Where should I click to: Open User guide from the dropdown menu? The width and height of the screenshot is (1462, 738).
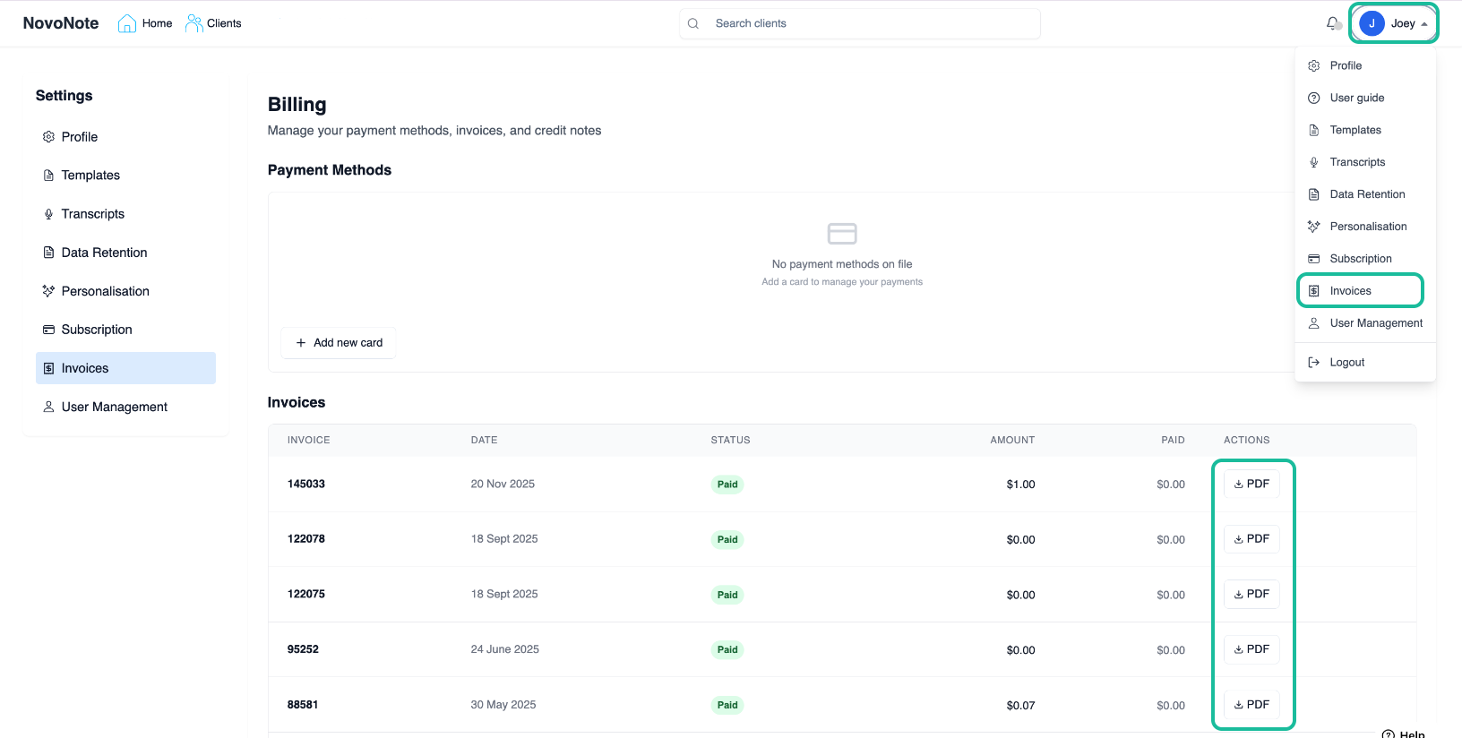tap(1356, 98)
